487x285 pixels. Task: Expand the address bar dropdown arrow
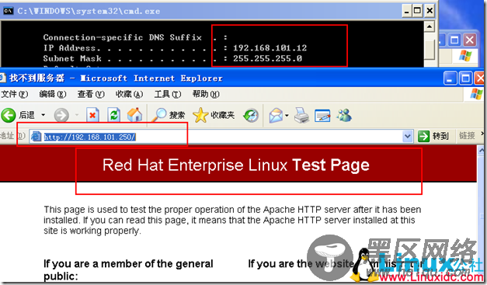408,137
